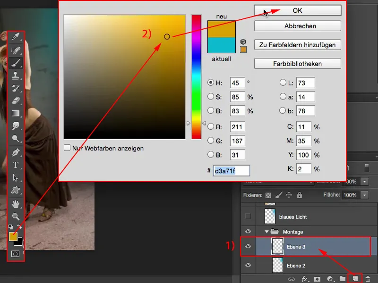Select the Eraser tool
The image size is (378, 283).
point(16,100)
